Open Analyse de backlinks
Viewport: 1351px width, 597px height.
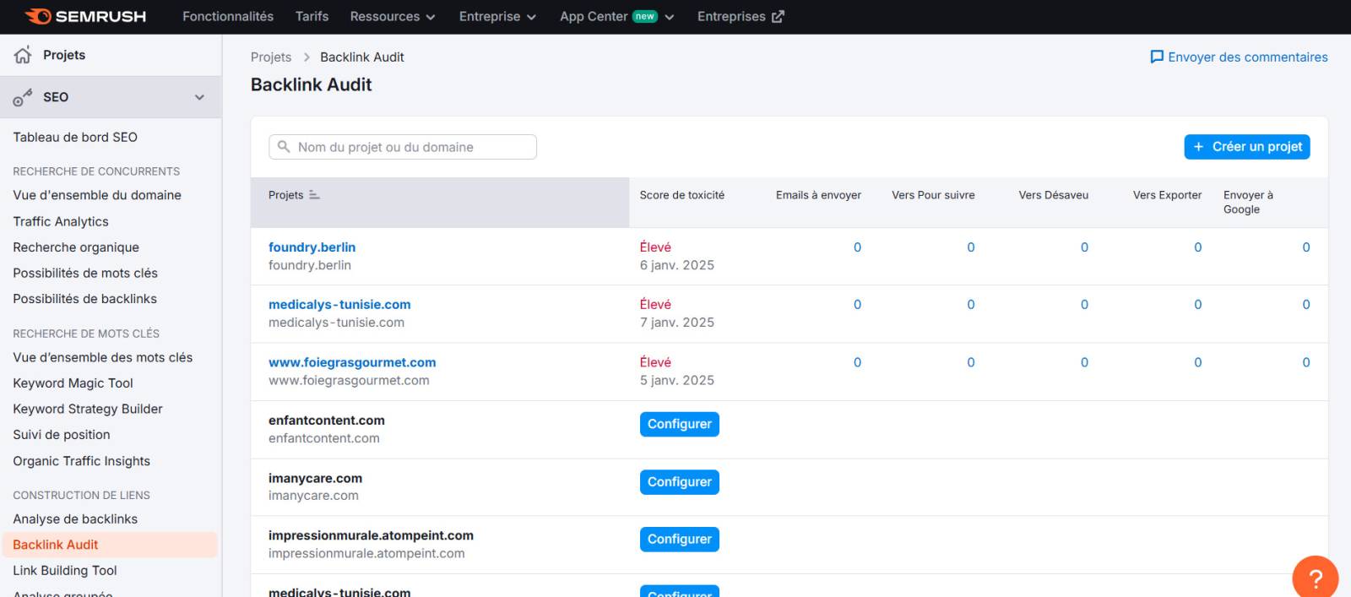(75, 519)
